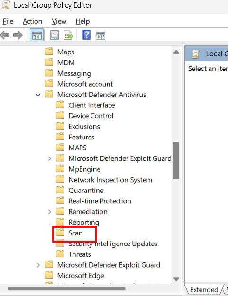
Task: Click the Microsoft Edge folder icon
Action: point(49,275)
